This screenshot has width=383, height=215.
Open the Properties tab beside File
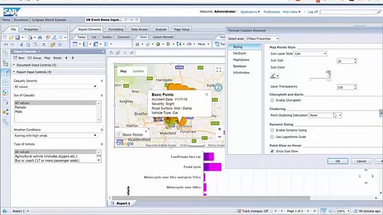coord(31,29)
